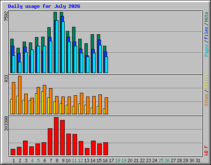This screenshot has height=165, width=211.
Task: Click day label 20 on the x-axis
Action: tap(130, 160)
